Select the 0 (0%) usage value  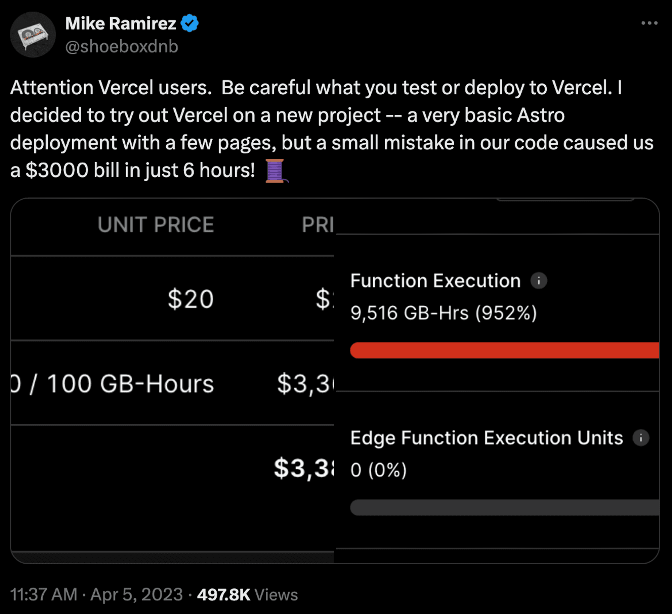coord(378,470)
